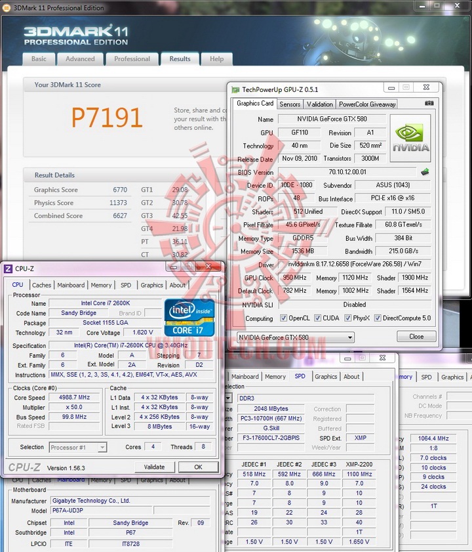This screenshot has height=552, width=472.
Task: Click the CPU-Z title bar Z icon
Action: (x=8, y=269)
